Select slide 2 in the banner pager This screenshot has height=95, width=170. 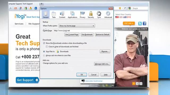(137, 84)
